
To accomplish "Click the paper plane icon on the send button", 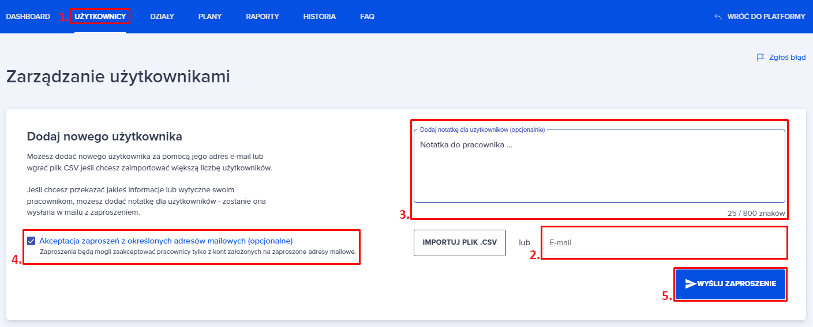I will coord(690,284).
